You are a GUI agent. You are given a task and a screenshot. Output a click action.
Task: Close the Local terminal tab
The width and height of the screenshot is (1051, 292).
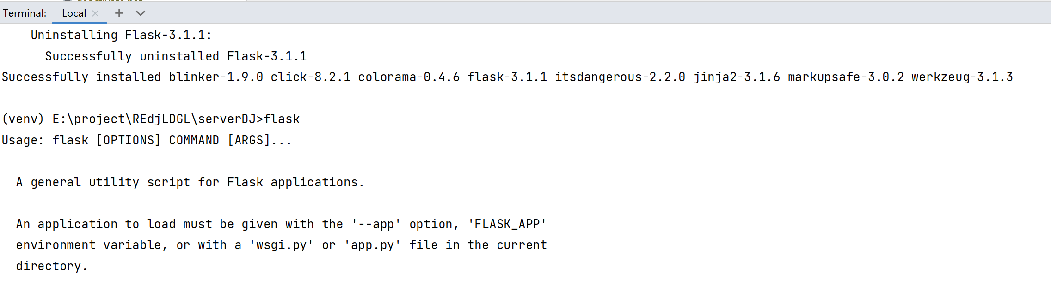(96, 13)
